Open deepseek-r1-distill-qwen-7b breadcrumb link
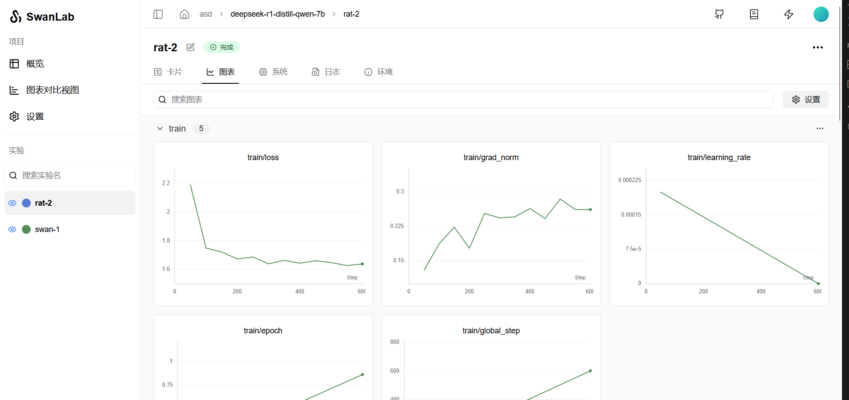This screenshot has width=849, height=400. [x=278, y=14]
